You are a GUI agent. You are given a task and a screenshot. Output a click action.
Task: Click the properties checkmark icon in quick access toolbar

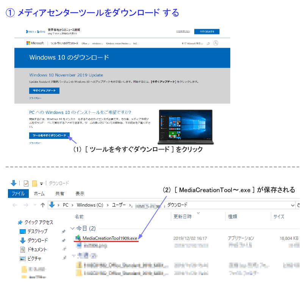click(26, 183)
